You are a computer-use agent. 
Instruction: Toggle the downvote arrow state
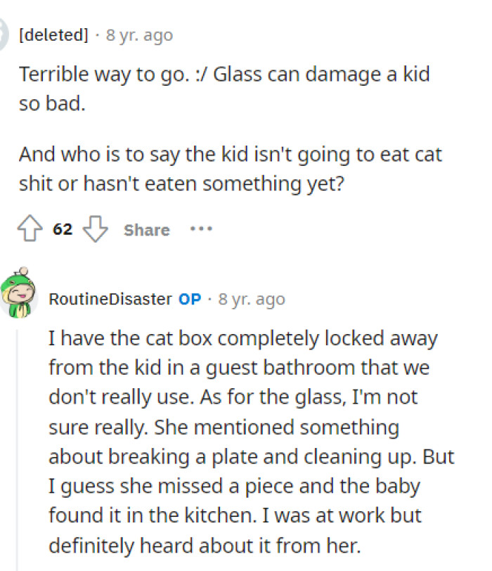[x=95, y=229]
